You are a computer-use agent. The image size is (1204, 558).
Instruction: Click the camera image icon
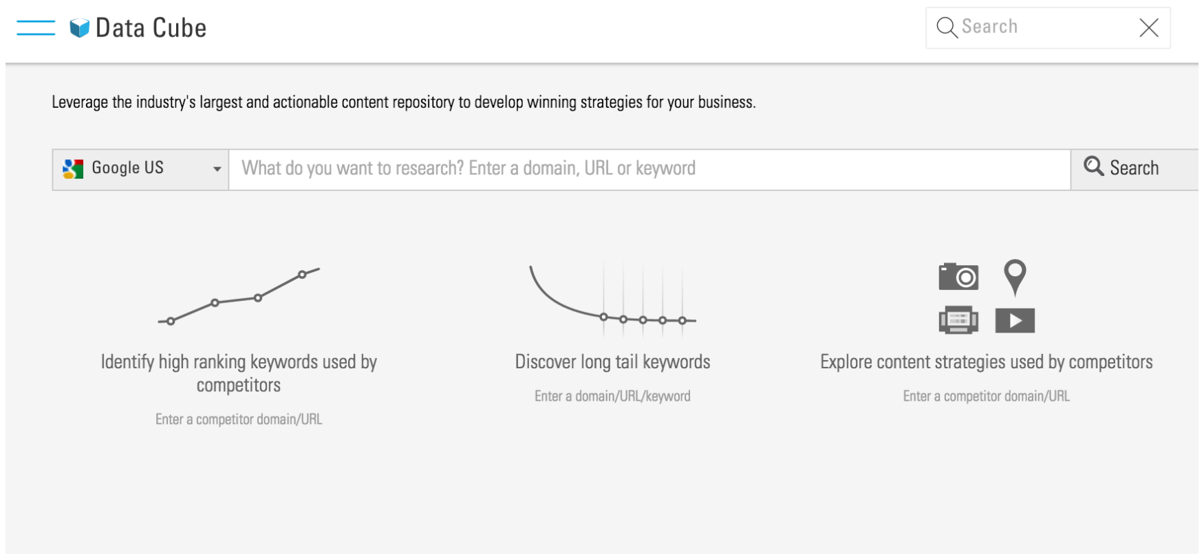pos(958,277)
